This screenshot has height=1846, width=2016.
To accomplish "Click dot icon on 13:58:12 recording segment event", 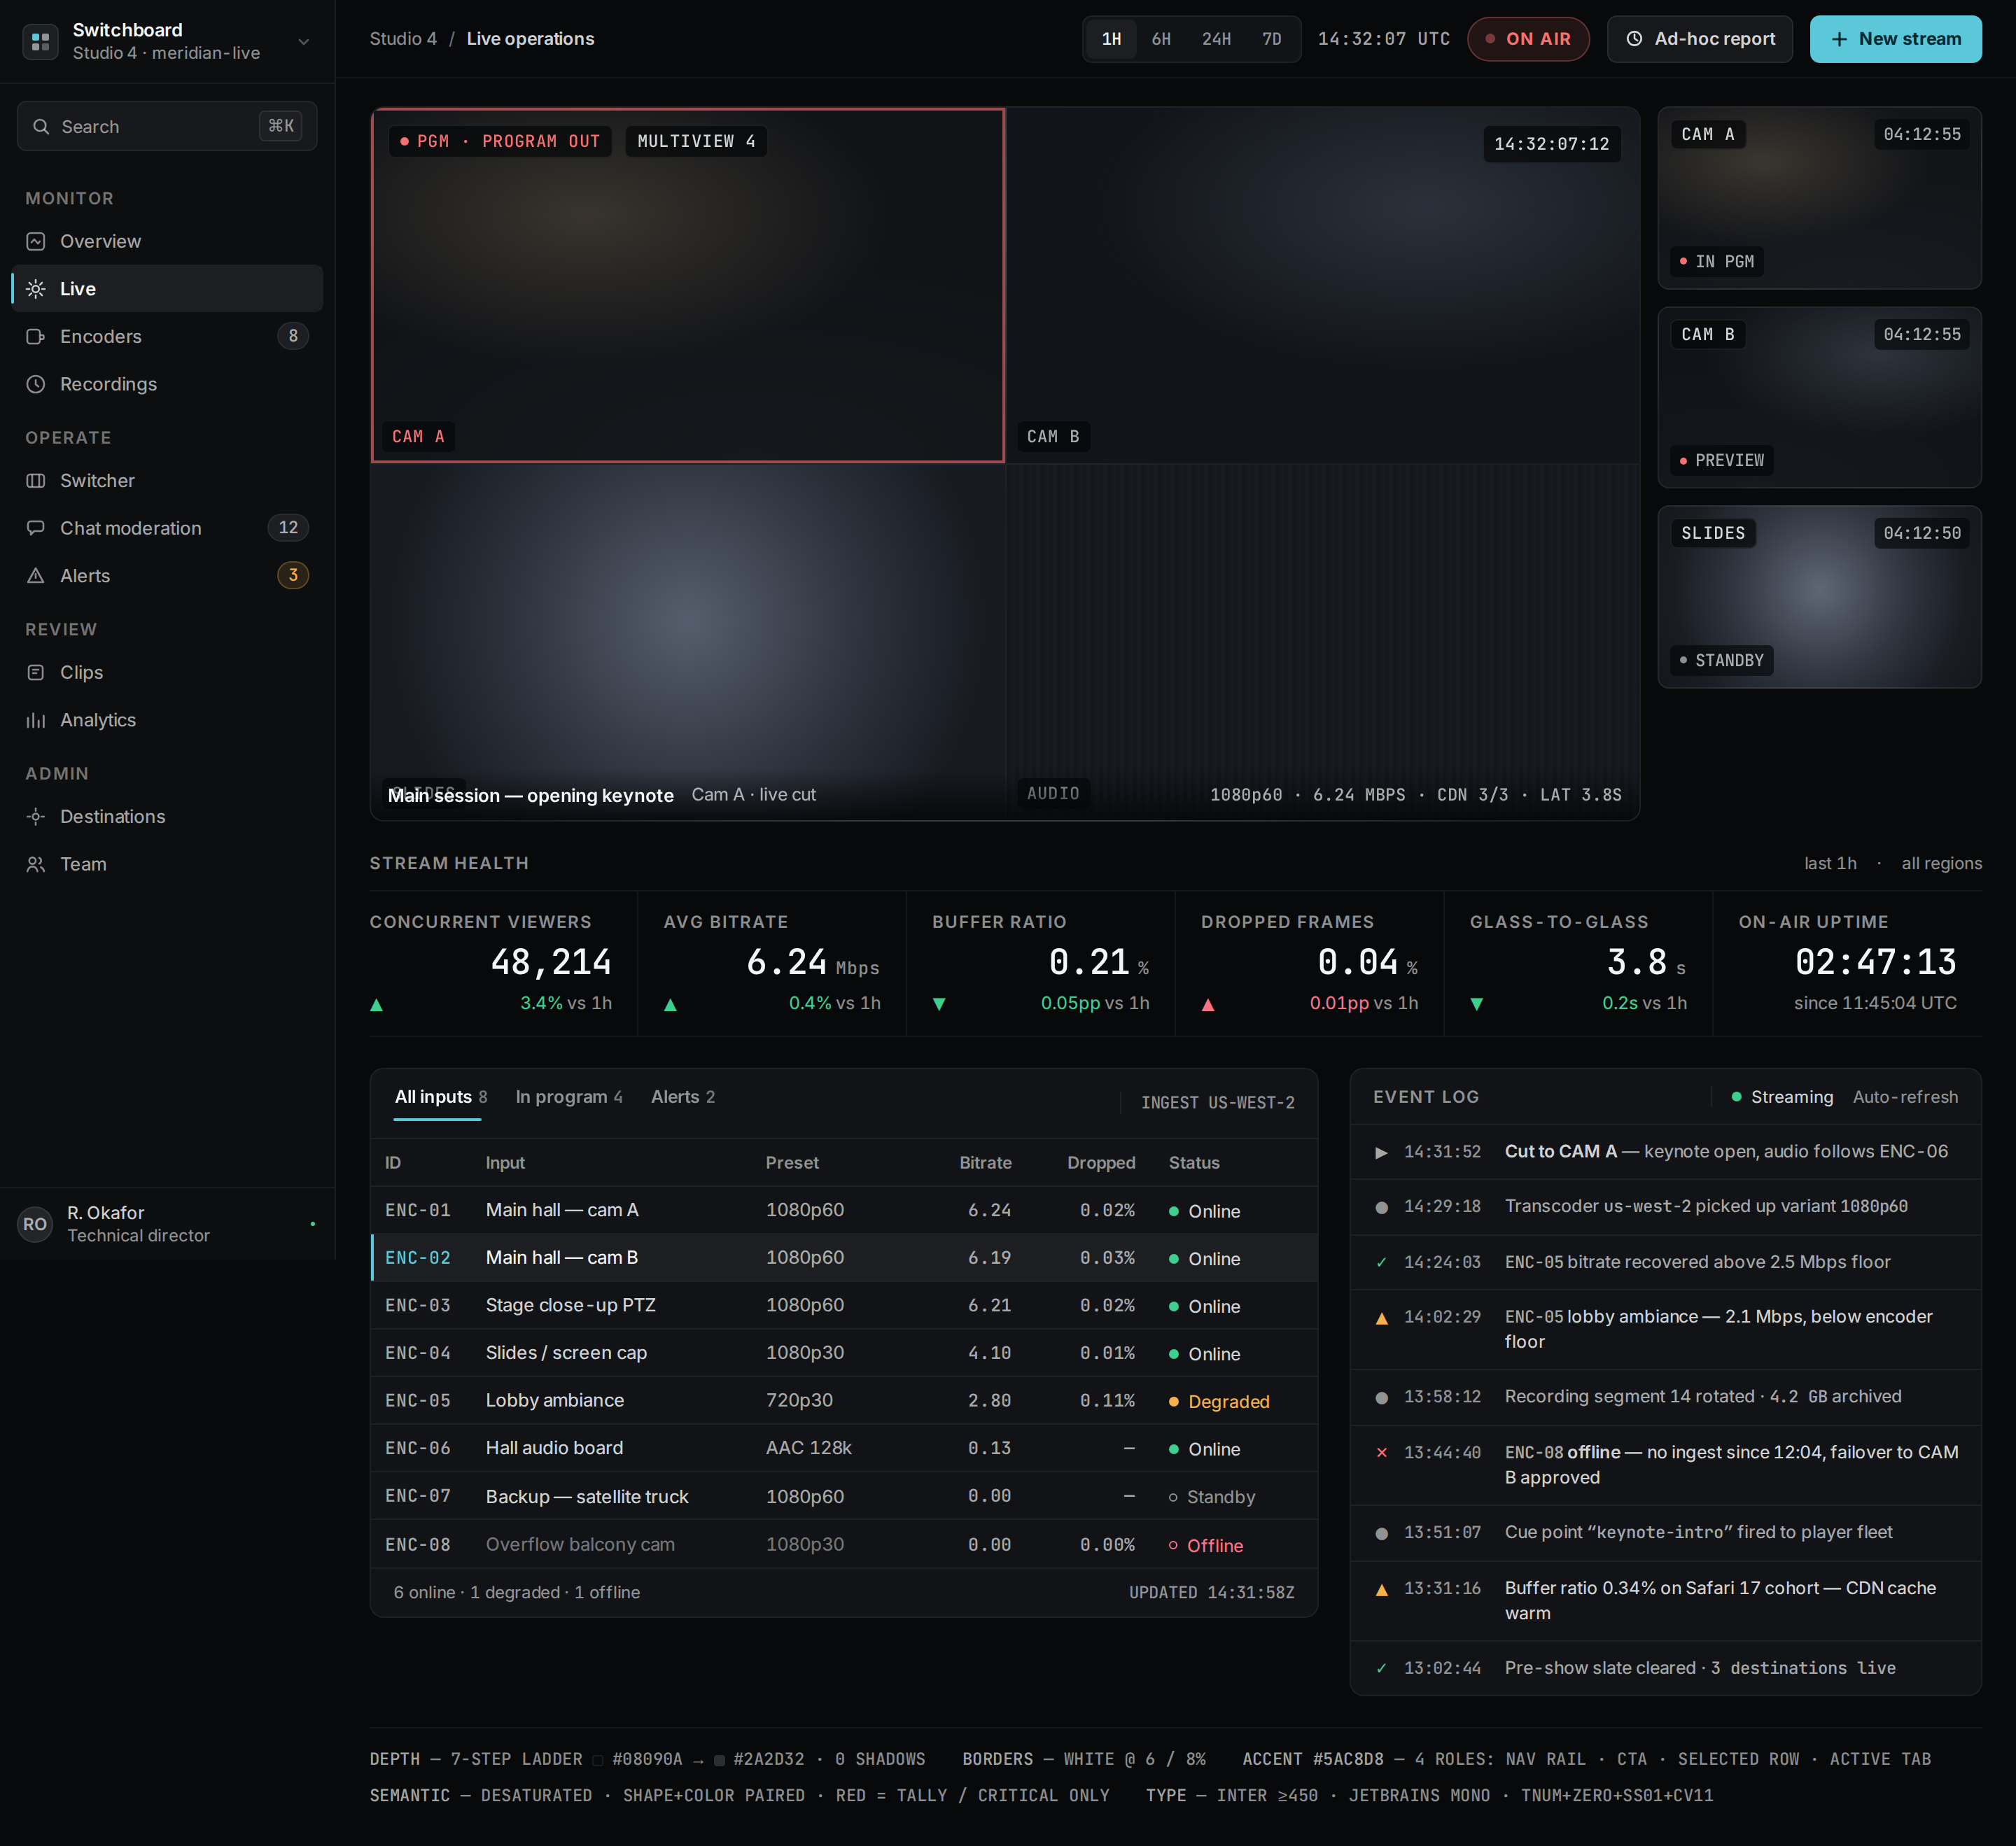I will [x=1381, y=1397].
